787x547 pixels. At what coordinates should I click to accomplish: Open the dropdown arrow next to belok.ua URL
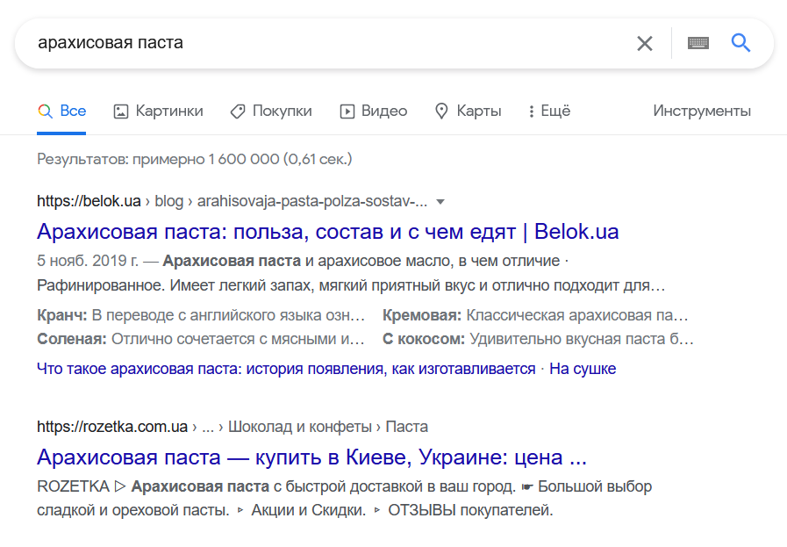pos(440,202)
